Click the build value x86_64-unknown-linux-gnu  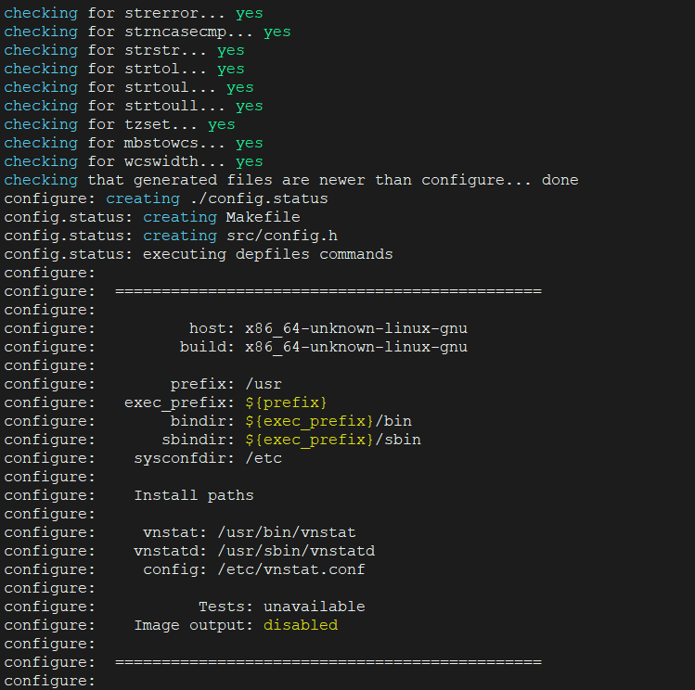[356, 347]
